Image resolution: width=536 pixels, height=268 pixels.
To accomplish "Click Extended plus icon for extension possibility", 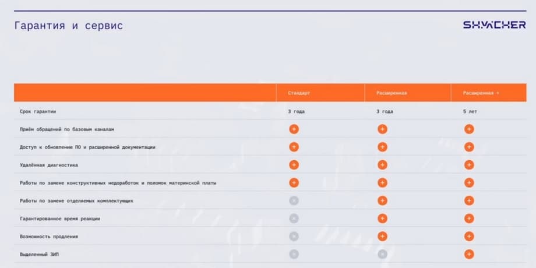I will pyautogui.click(x=382, y=237).
